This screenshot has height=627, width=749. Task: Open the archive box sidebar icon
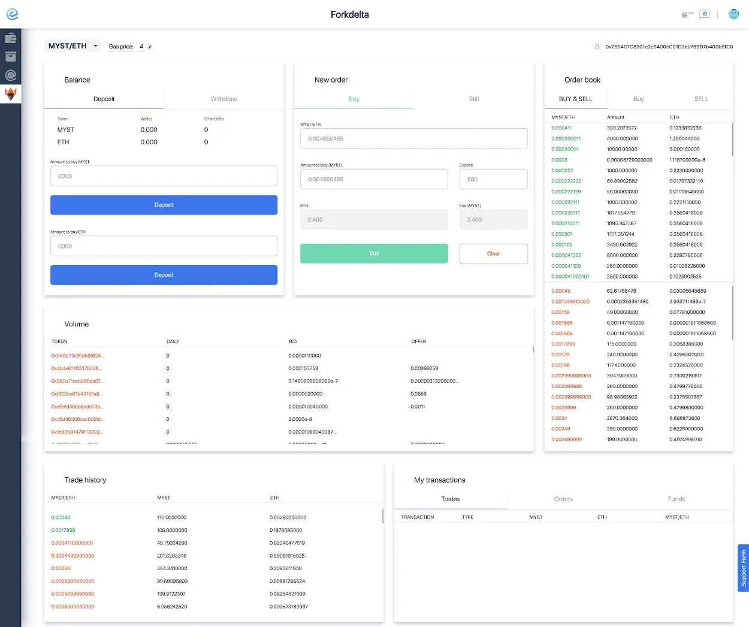click(x=11, y=57)
